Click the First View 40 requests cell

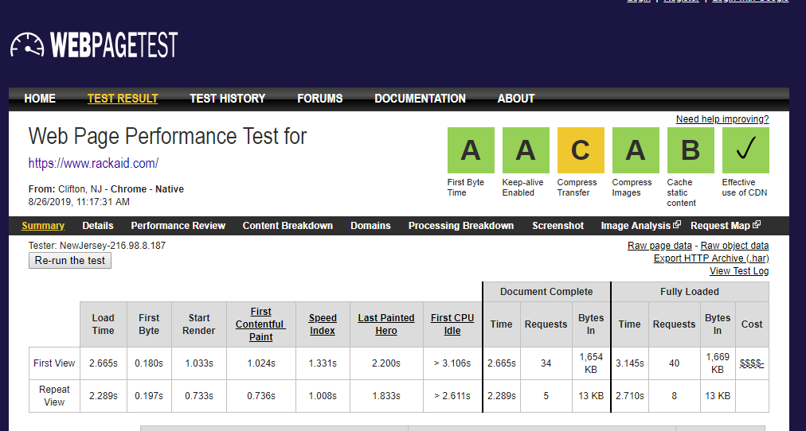pos(674,363)
